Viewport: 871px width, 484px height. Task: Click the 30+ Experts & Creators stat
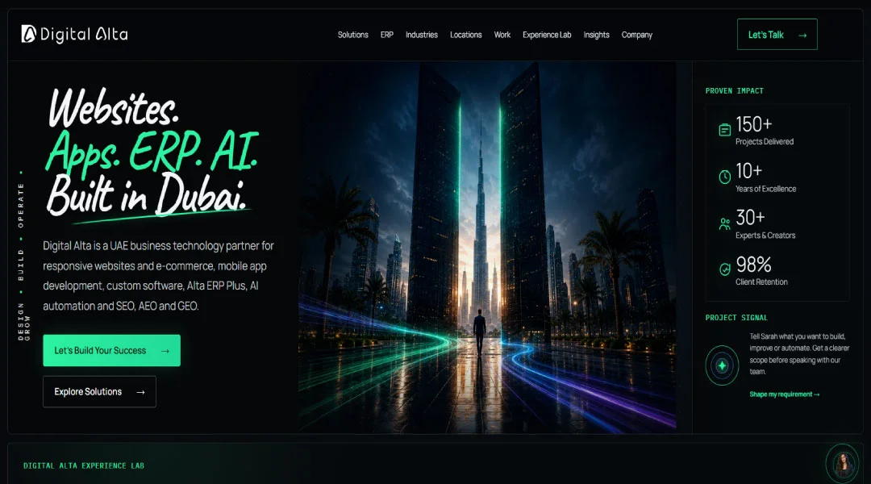(765, 224)
